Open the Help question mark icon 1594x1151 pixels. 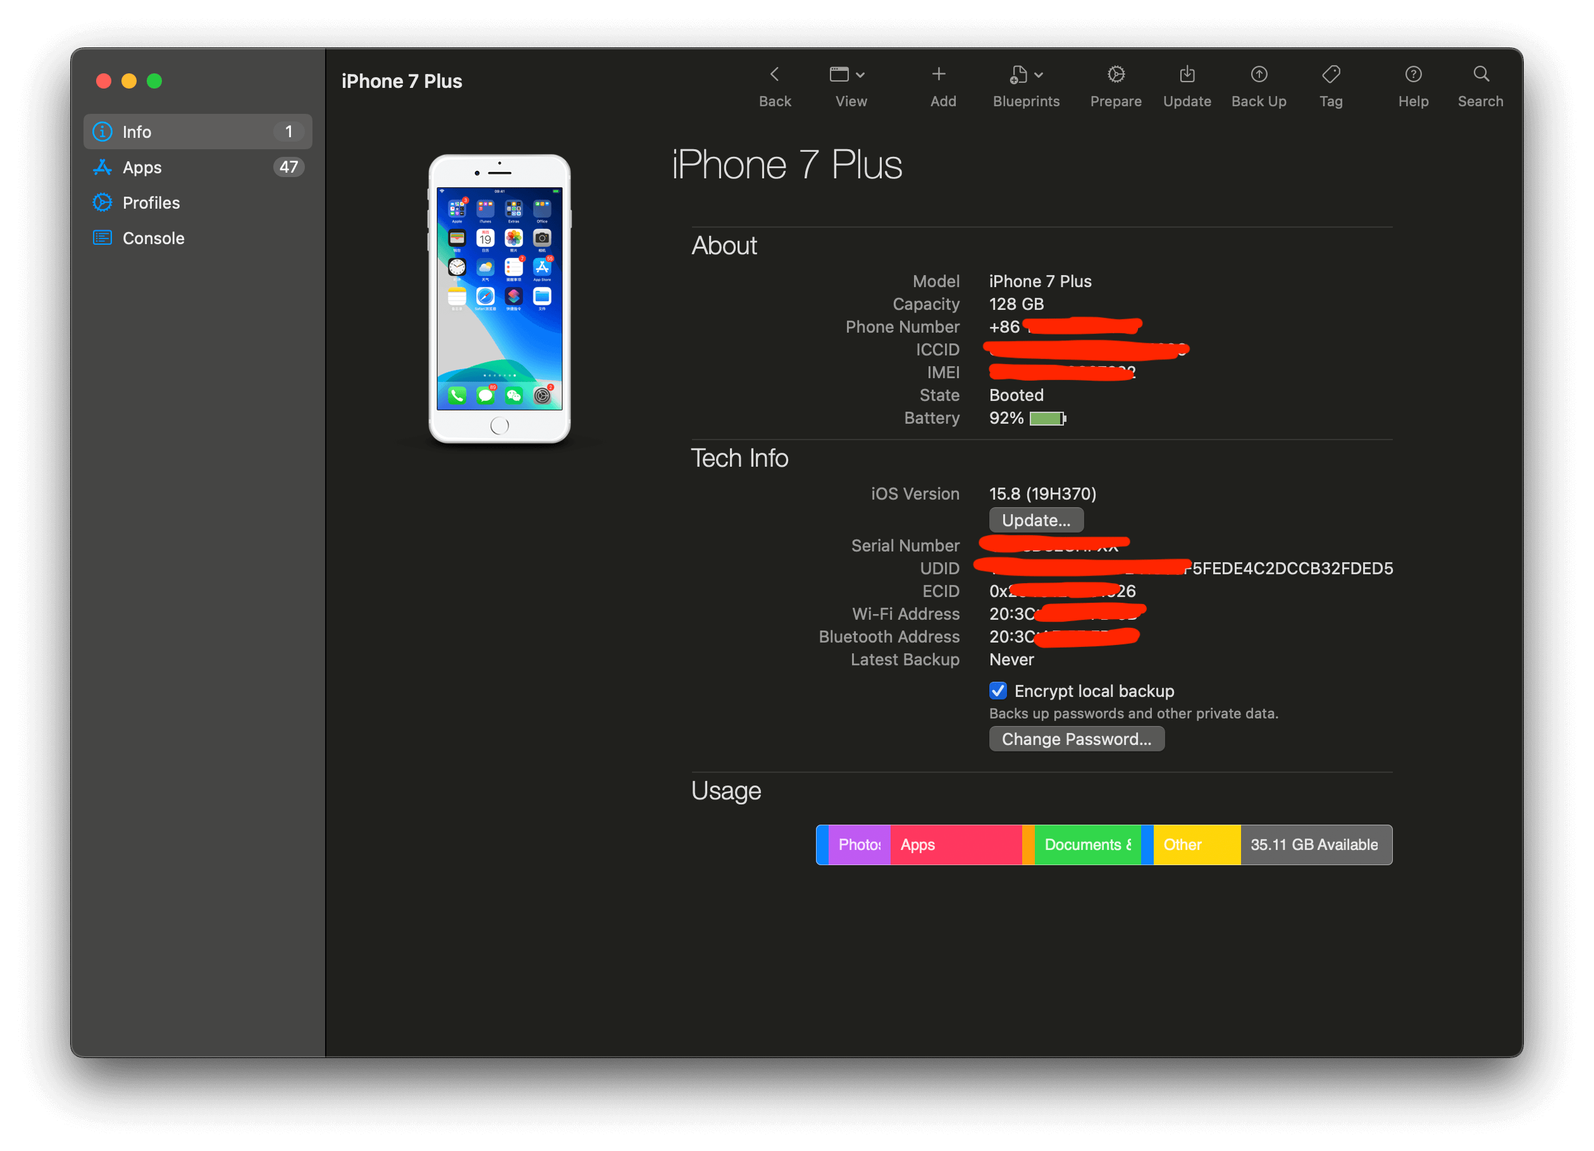coord(1412,75)
